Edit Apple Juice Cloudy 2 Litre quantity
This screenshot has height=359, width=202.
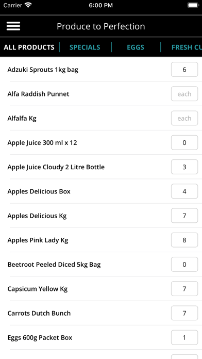pyautogui.click(x=184, y=167)
